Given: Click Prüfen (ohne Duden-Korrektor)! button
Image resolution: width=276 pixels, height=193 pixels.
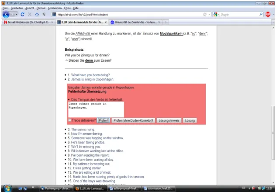Looking at the screenshot, I should pyautogui.click(x=133, y=120).
